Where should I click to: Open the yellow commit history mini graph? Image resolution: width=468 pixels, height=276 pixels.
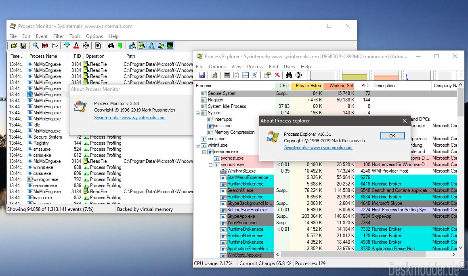(354, 76)
